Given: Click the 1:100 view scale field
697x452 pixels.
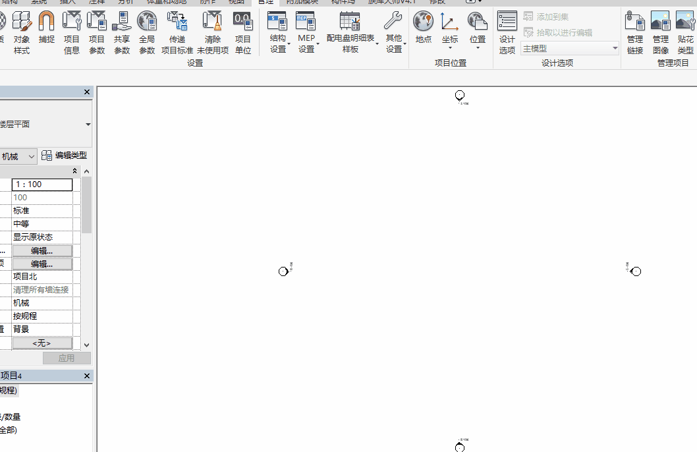Looking at the screenshot, I should click(x=42, y=184).
